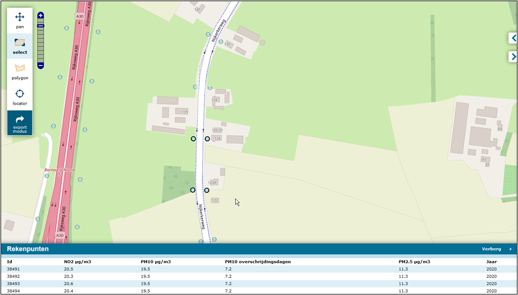This screenshot has width=518, height=295.
Task: Click selected calculation point near house 124A
Action: click(207, 190)
